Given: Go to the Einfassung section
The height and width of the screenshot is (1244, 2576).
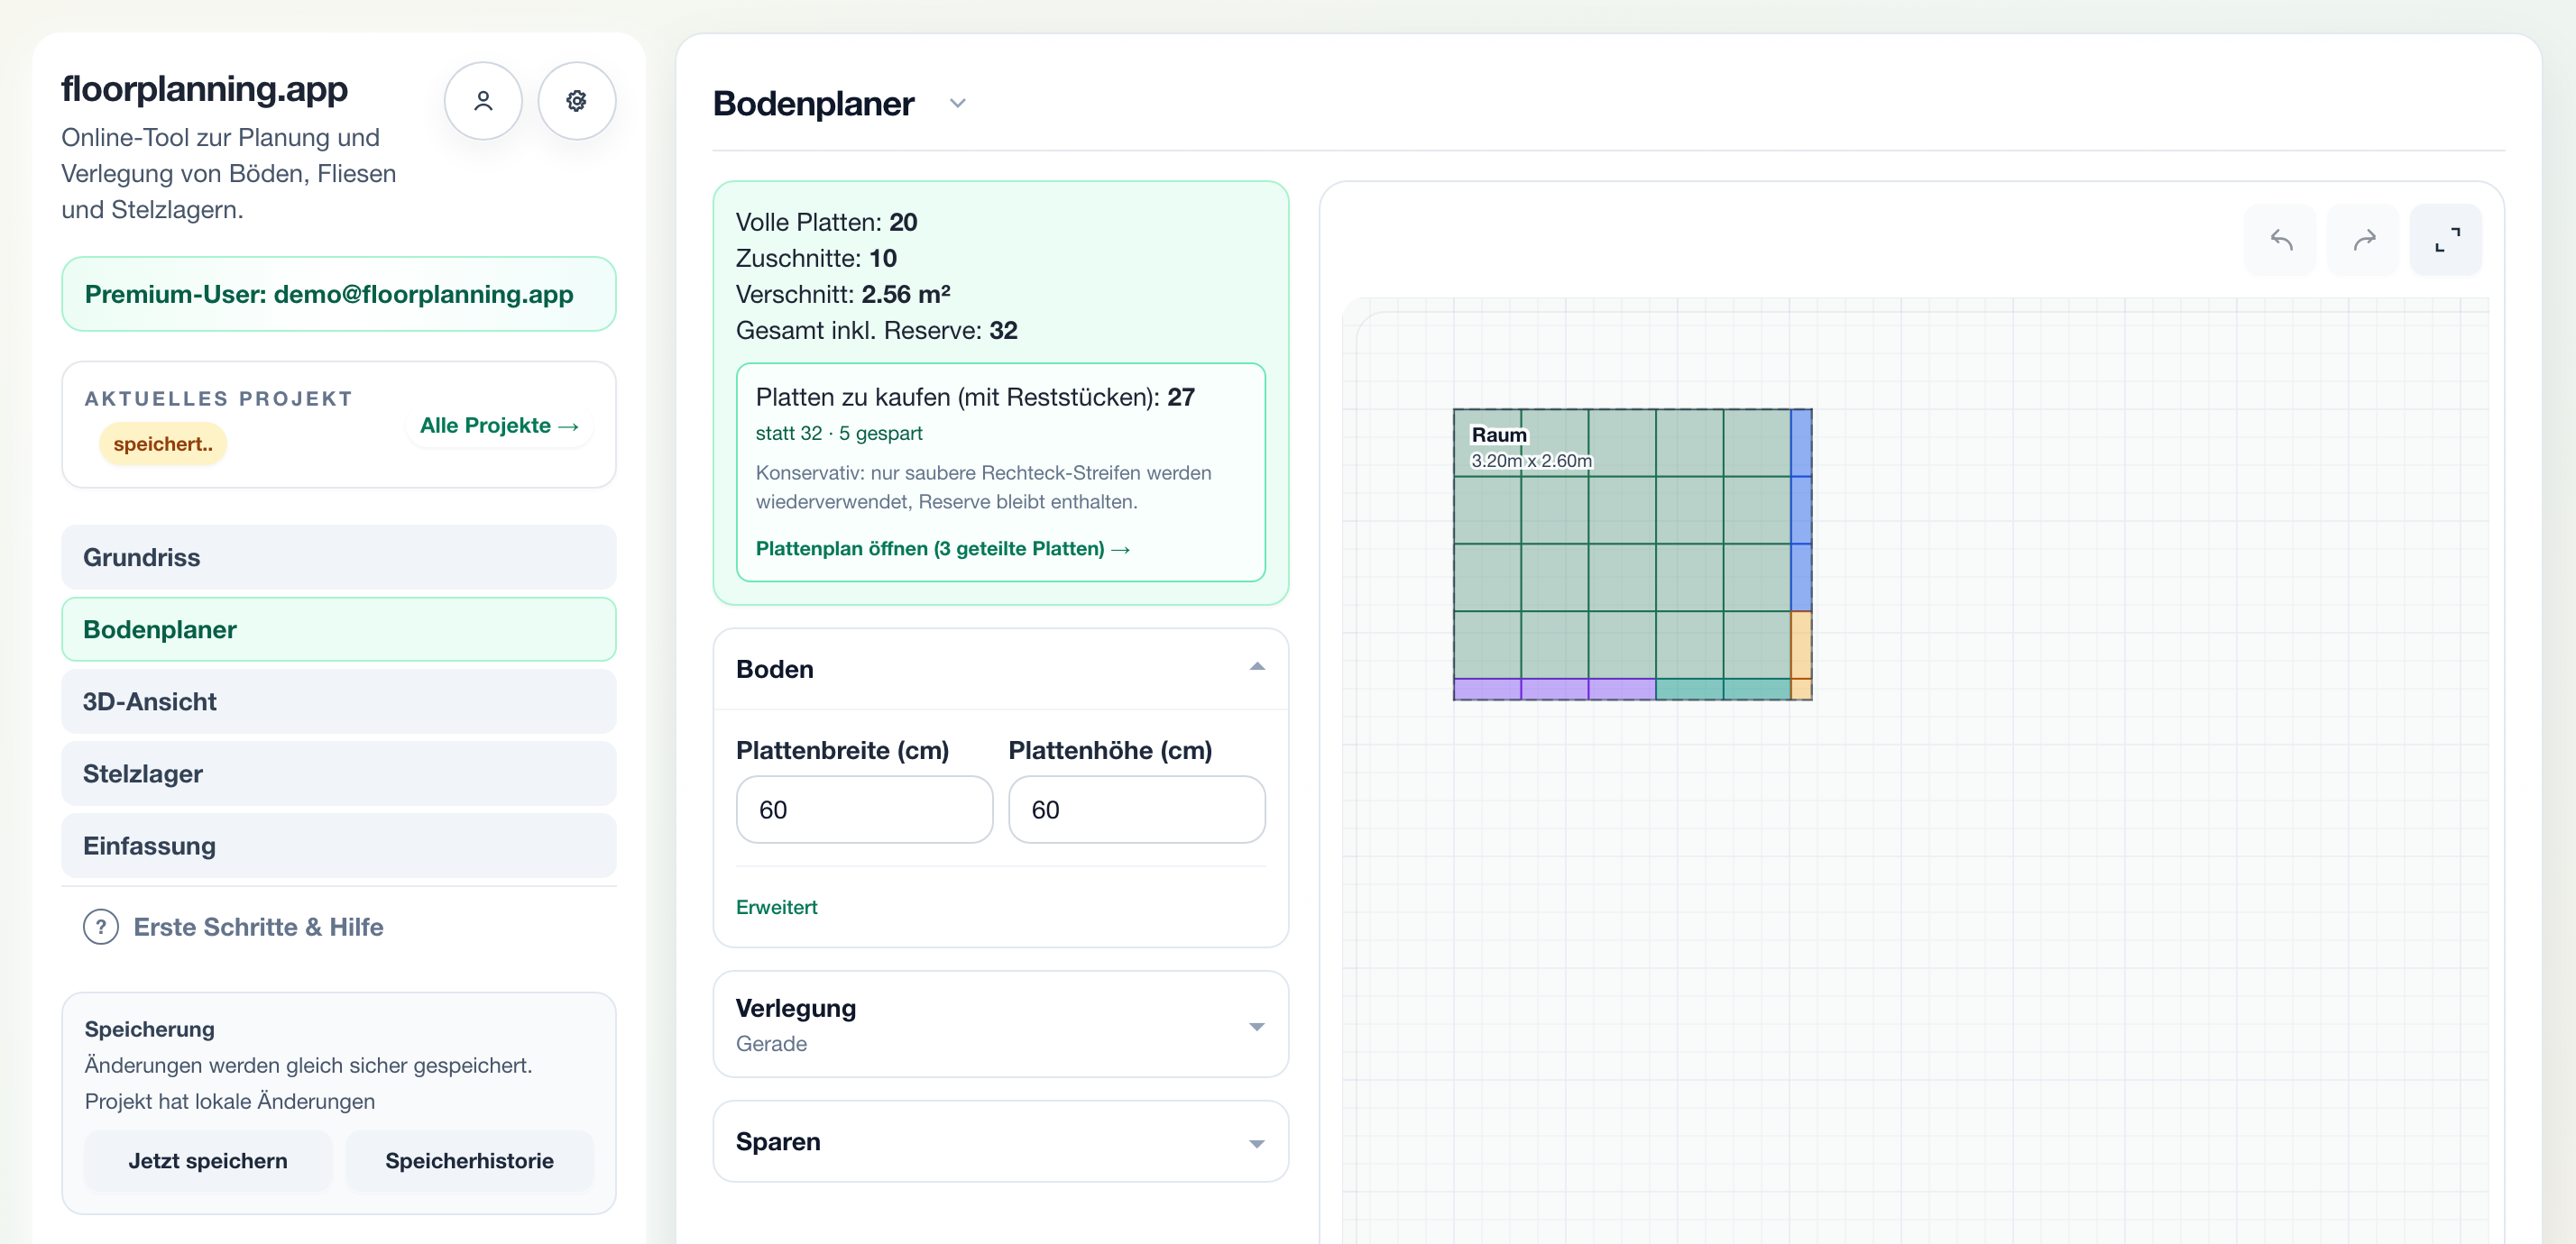Looking at the screenshot, I should 339,846.
